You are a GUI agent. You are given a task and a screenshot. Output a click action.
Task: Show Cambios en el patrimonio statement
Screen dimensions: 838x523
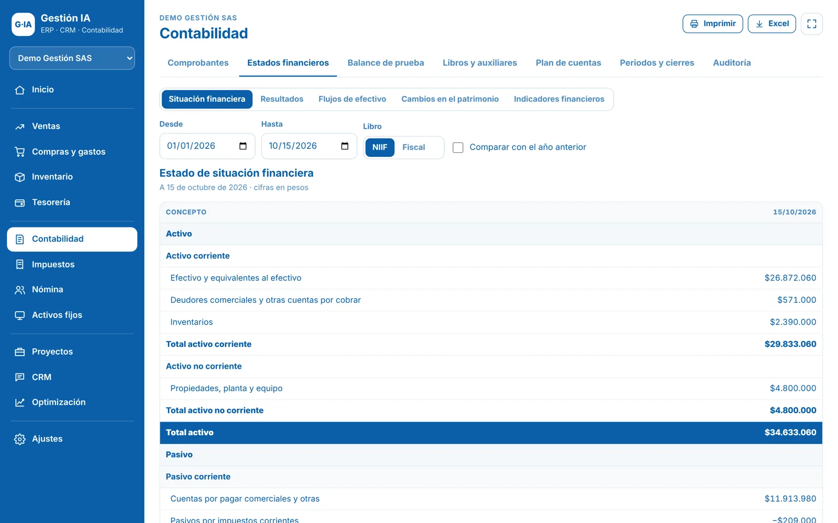pos(450,99)
